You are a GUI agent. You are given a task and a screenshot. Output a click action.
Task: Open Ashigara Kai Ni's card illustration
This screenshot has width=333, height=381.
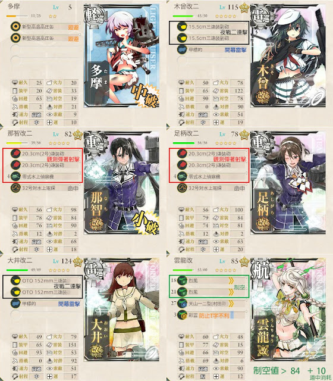coord(288,183)
